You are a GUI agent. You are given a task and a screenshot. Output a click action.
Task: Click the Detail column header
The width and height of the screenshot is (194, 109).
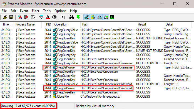tap(178, 24)
